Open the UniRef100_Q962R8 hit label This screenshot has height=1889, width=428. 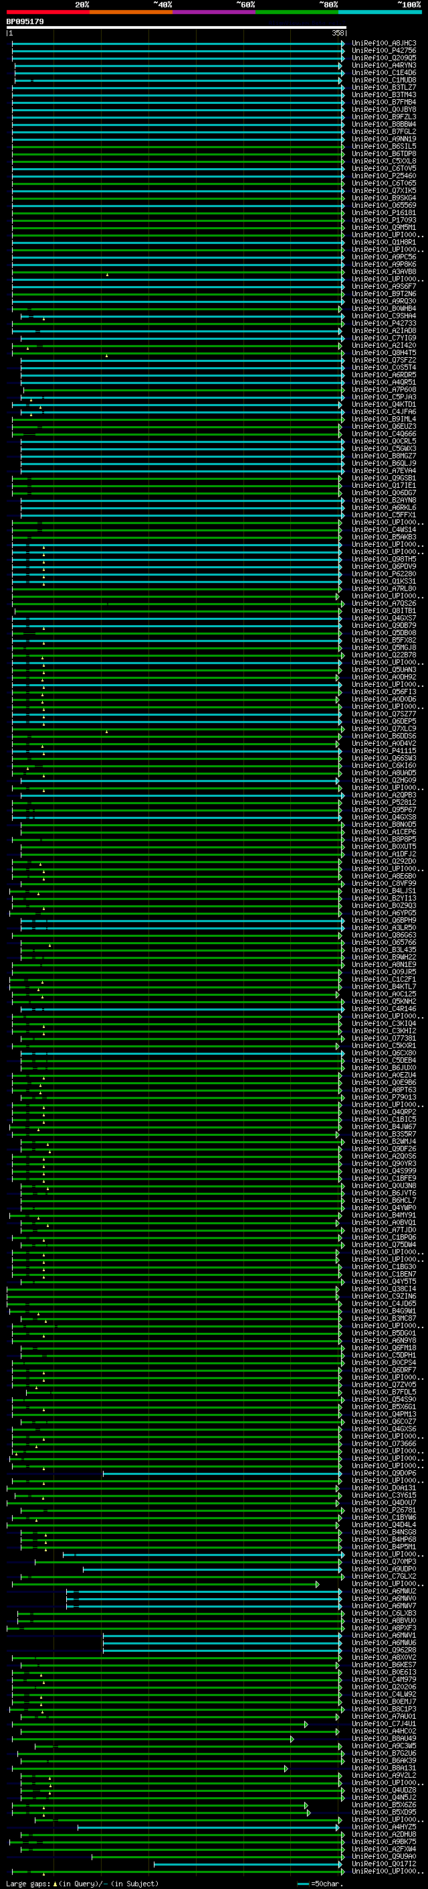pyautogui.click(x=383, y=1650)
